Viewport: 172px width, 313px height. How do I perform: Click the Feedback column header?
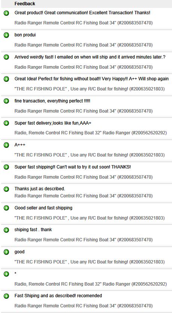[25, 4]
